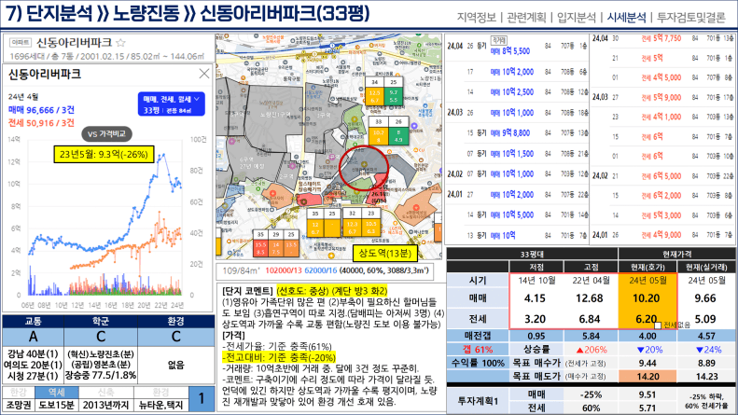Click the 상도역(13분) yellow label on map

tap(385, 253)
